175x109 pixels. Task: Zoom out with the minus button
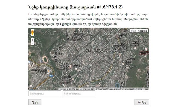pos(32,43)
